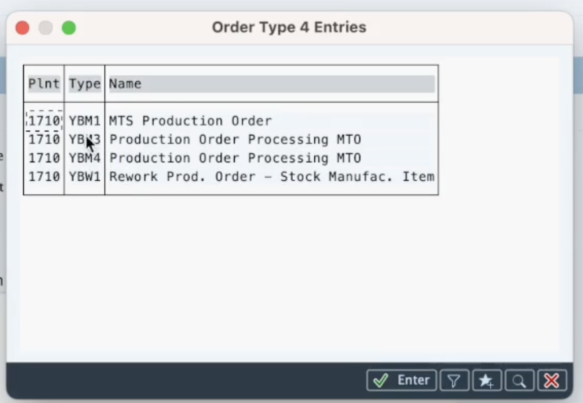The height and width of the screenshot is (403, 583).
Task: Click the Type column header
Action: (84, 84)
